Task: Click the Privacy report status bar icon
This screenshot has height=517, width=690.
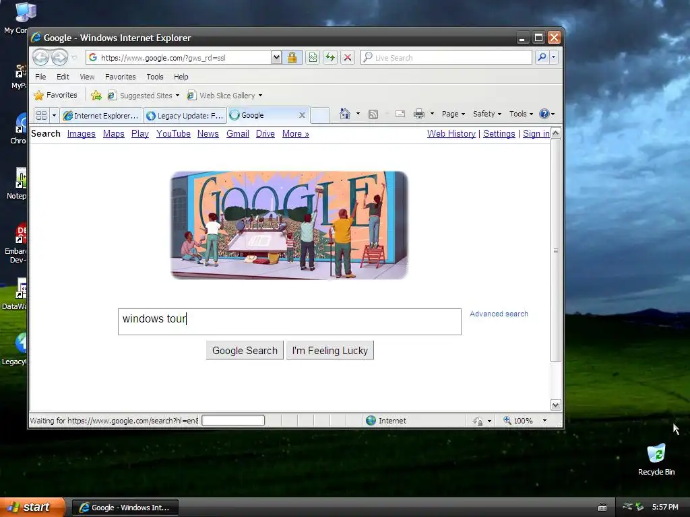Action: point(478,421)
